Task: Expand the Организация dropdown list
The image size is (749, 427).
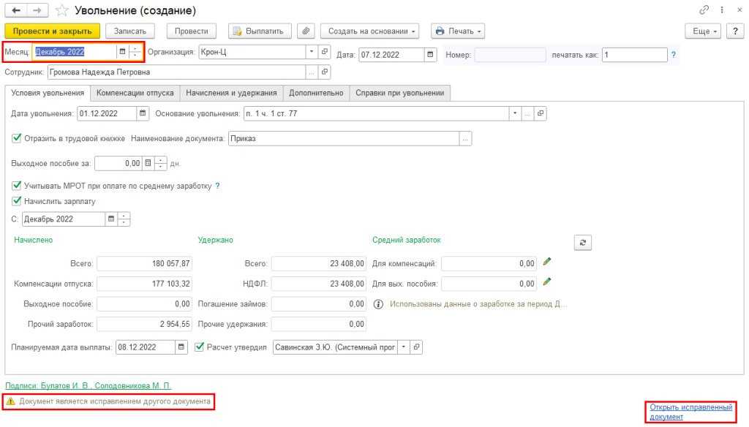Action: [312, 52]
